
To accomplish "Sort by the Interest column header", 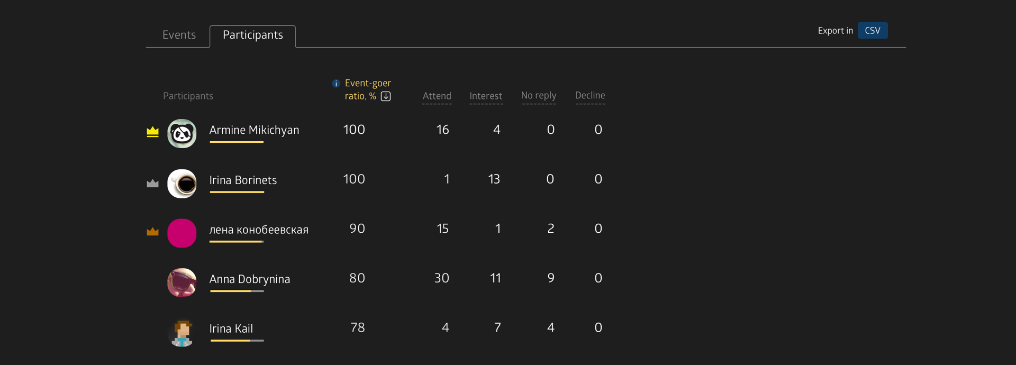I will click(x=486, y=96).
